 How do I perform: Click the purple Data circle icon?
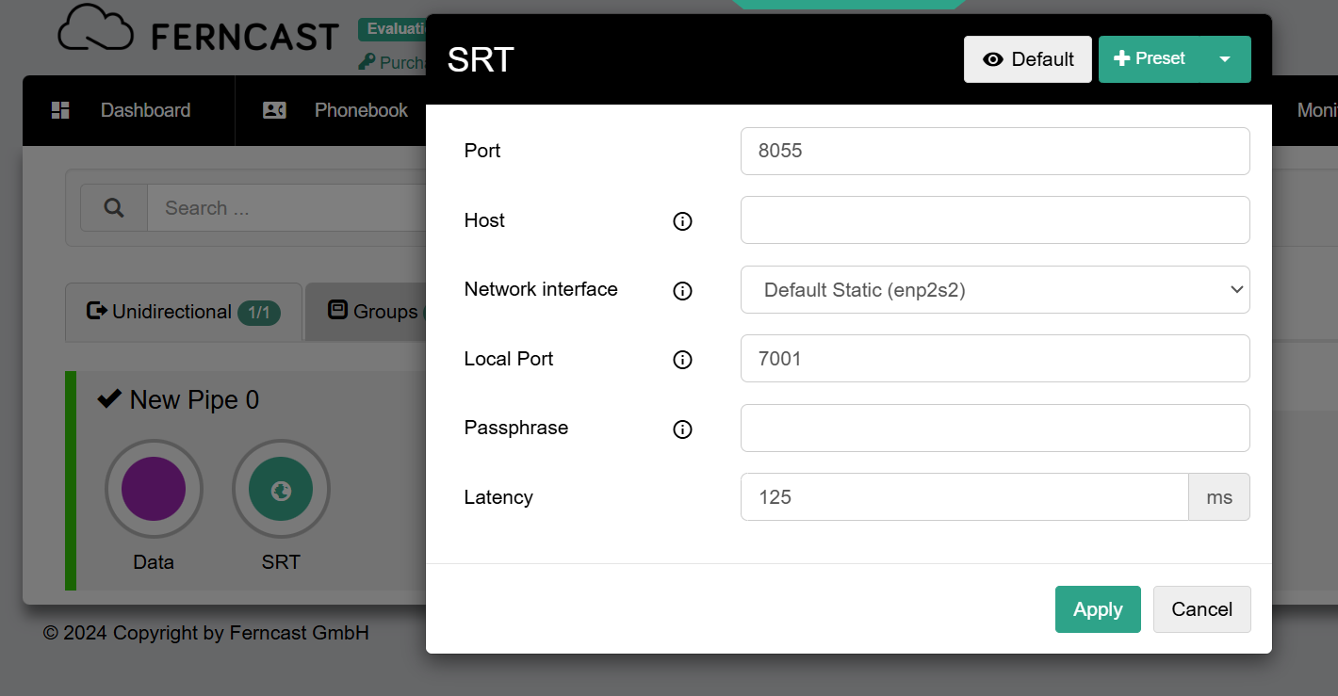(154, 490)
